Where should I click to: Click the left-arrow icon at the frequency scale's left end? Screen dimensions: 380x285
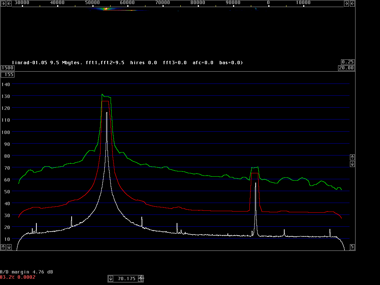click(9, 3)
